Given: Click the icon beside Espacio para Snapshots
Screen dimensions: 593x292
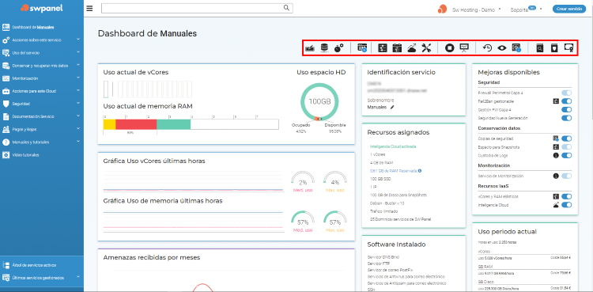Looking at the screenshot, I should 556,147.
